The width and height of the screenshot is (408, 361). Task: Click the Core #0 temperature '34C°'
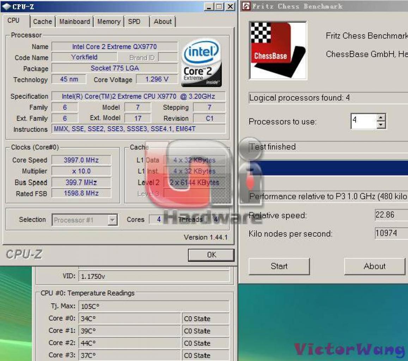tap(129, 318)
